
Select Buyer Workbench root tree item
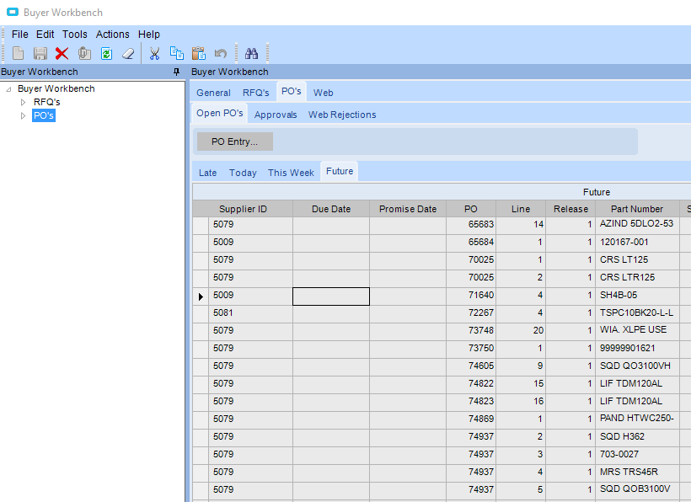click(x=56, y=88)
